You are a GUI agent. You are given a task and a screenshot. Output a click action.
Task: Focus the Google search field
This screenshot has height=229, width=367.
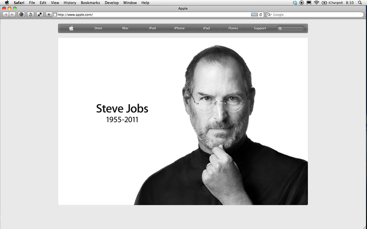(x=315, y=15)
